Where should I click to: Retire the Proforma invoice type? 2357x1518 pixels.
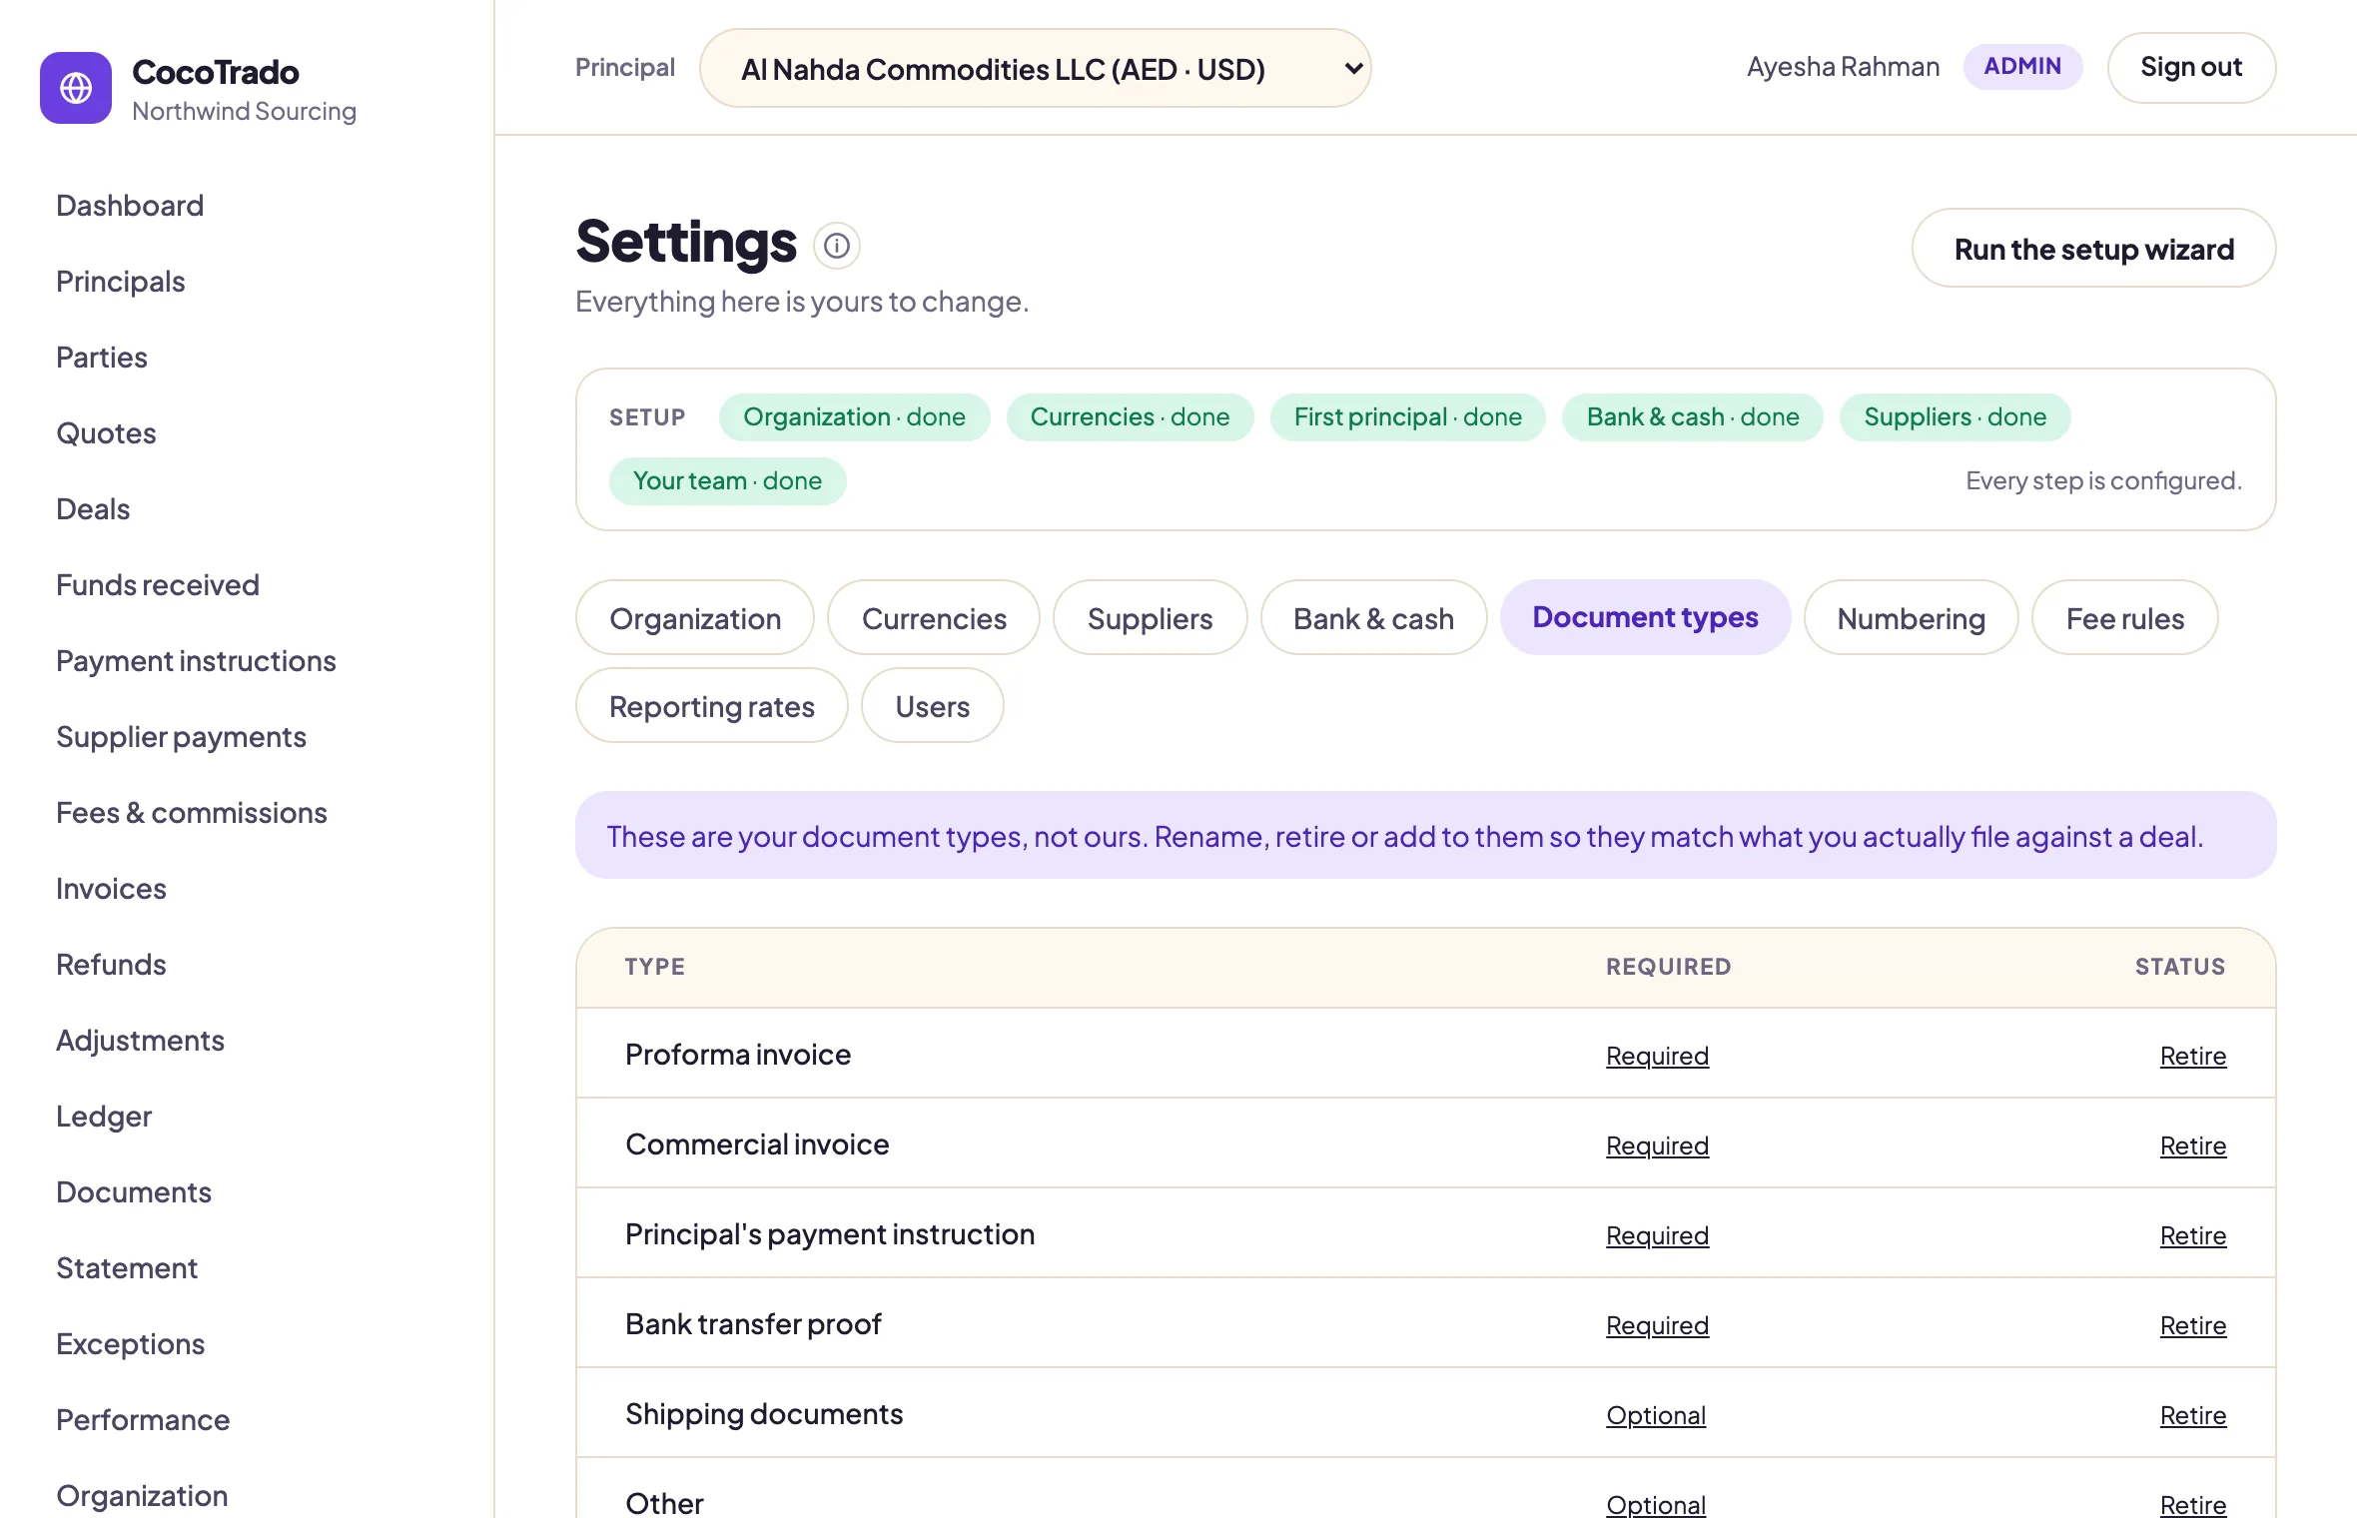click(2193, 1056)
